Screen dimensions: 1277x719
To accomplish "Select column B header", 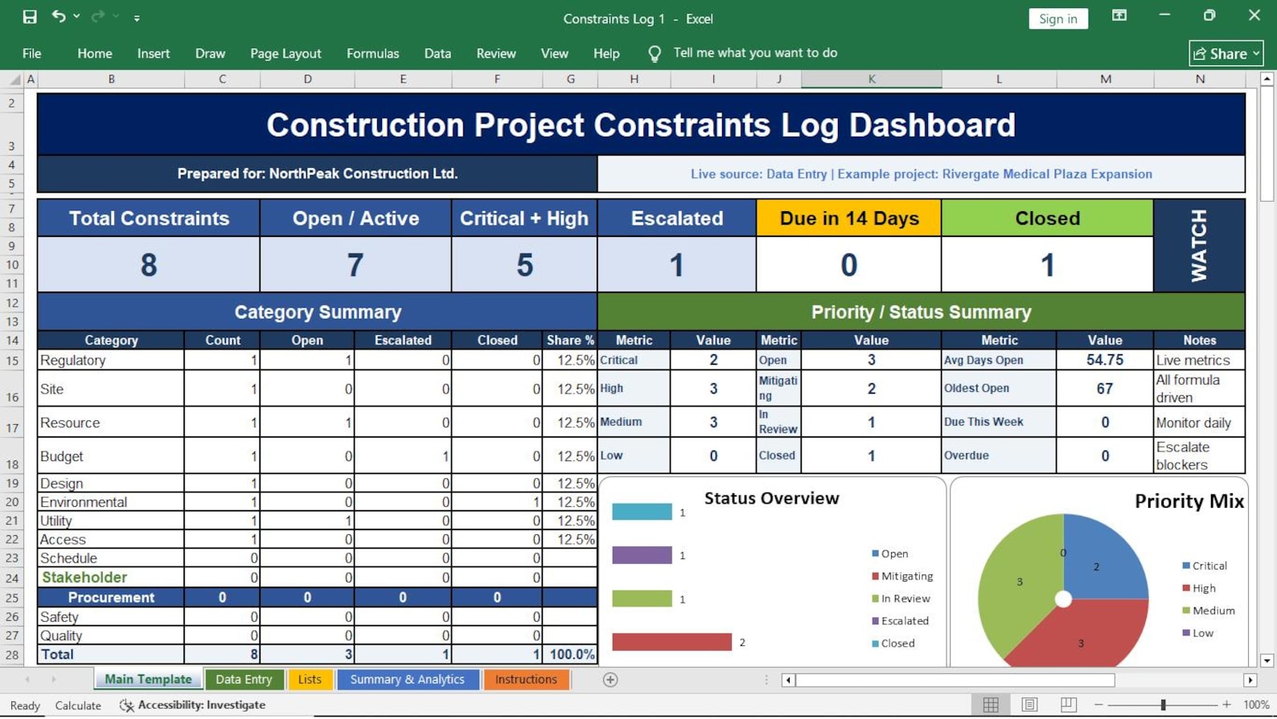I will click(111, 79).
